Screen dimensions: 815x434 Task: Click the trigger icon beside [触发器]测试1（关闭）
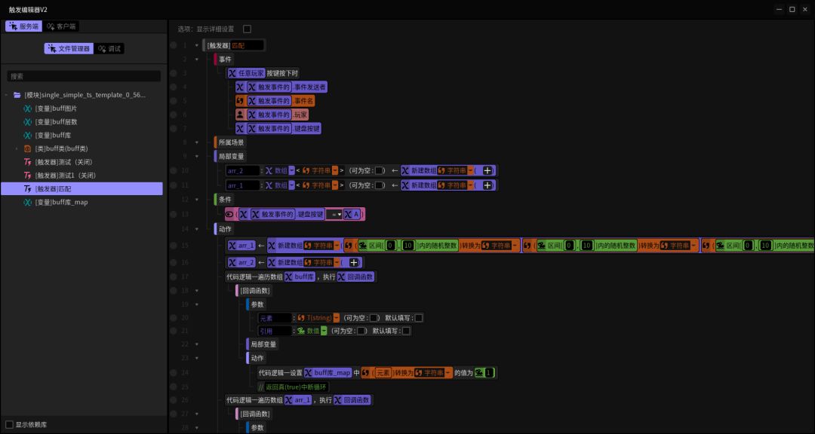pos(27,176)
